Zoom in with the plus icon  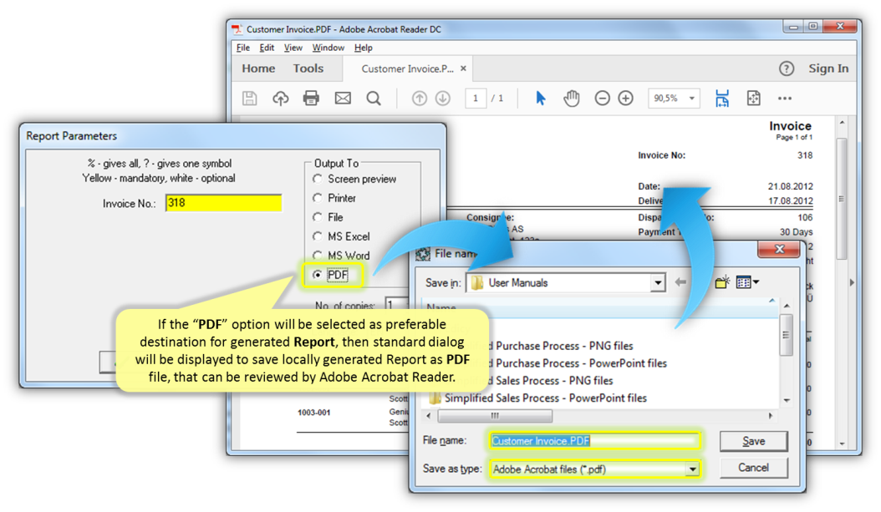coord(625,99)
